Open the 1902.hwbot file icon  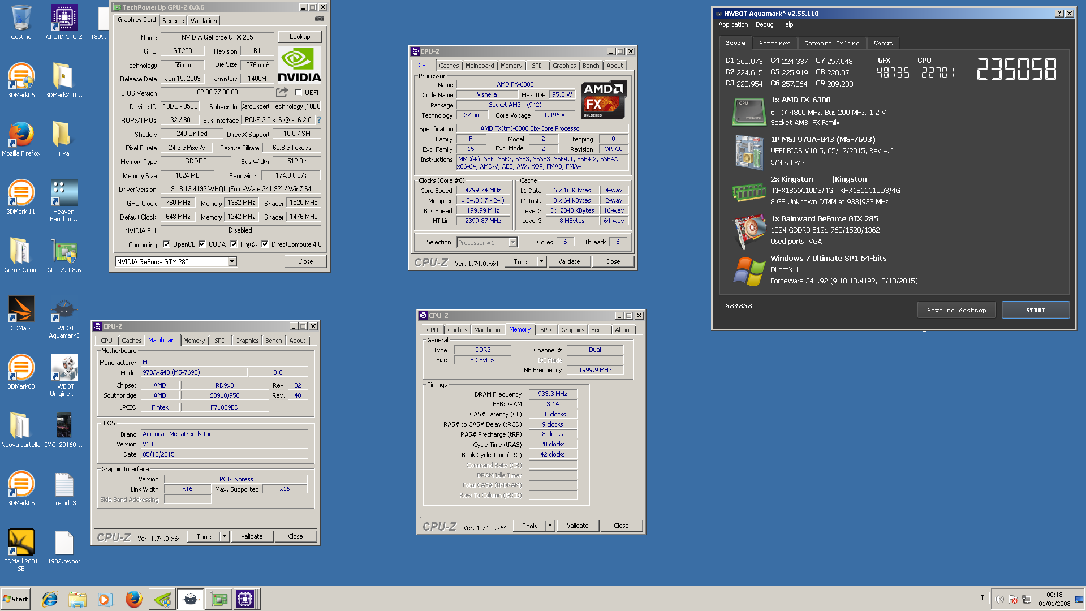click(64, 547)
